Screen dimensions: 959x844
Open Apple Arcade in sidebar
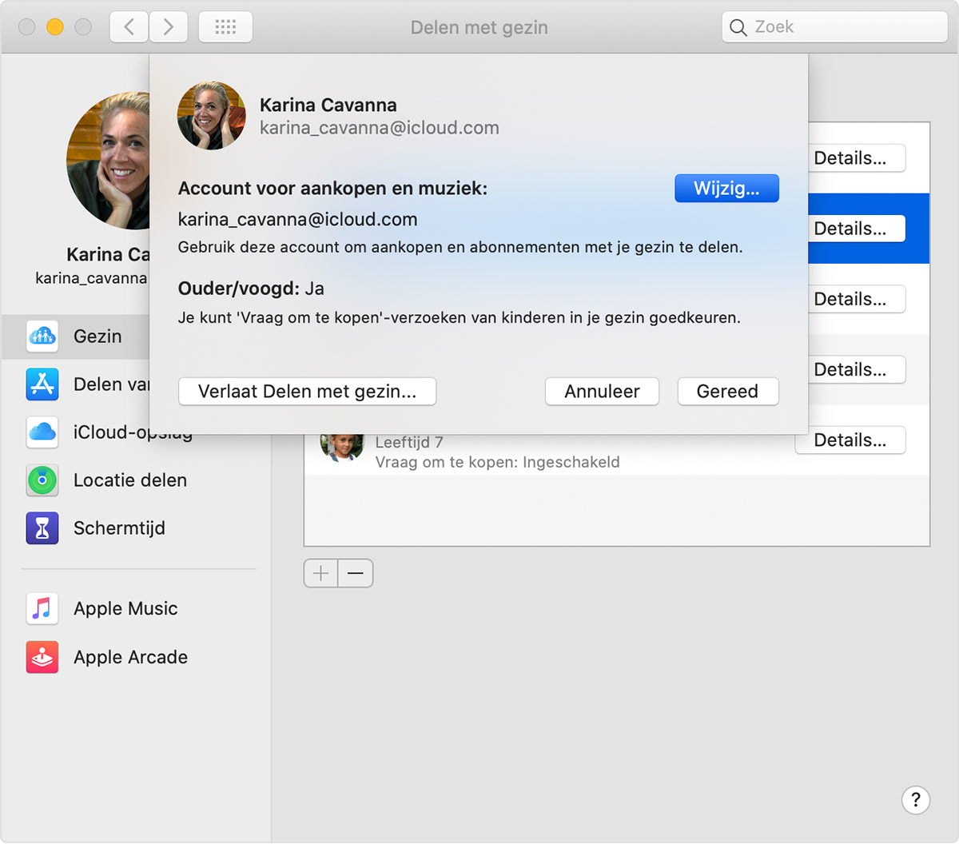[x=130, y=657]
